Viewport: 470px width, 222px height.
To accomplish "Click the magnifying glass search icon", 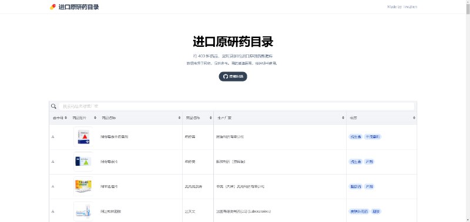I will tap(53, 107).
